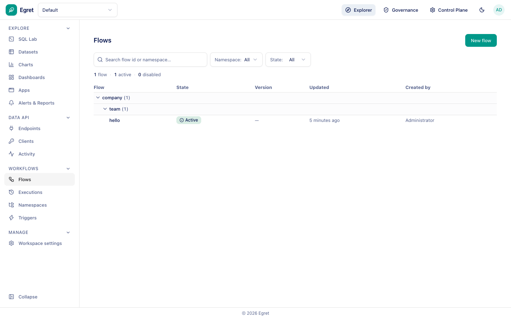Open the Dashboards page
511x319 pixels.
[39, 77]
